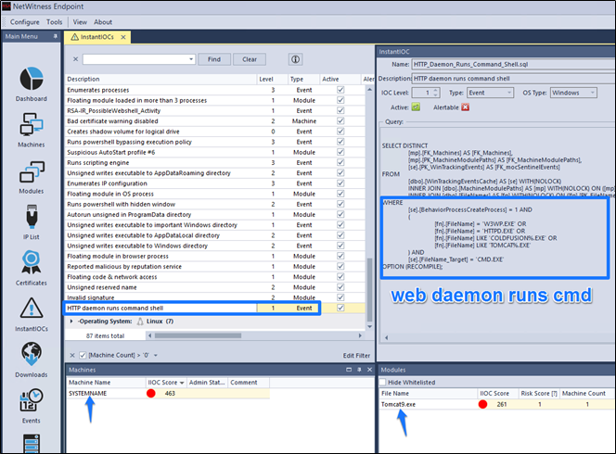The image size is (616, 454).
Task: Expand the Linux operating system group
Action: pyautogui.click(x=74, y=321)
